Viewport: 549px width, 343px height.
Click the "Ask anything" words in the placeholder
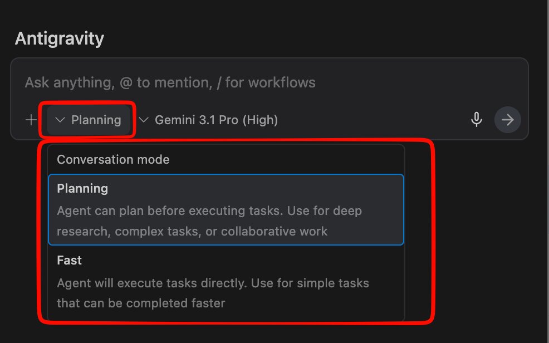(x=68, y=83)
